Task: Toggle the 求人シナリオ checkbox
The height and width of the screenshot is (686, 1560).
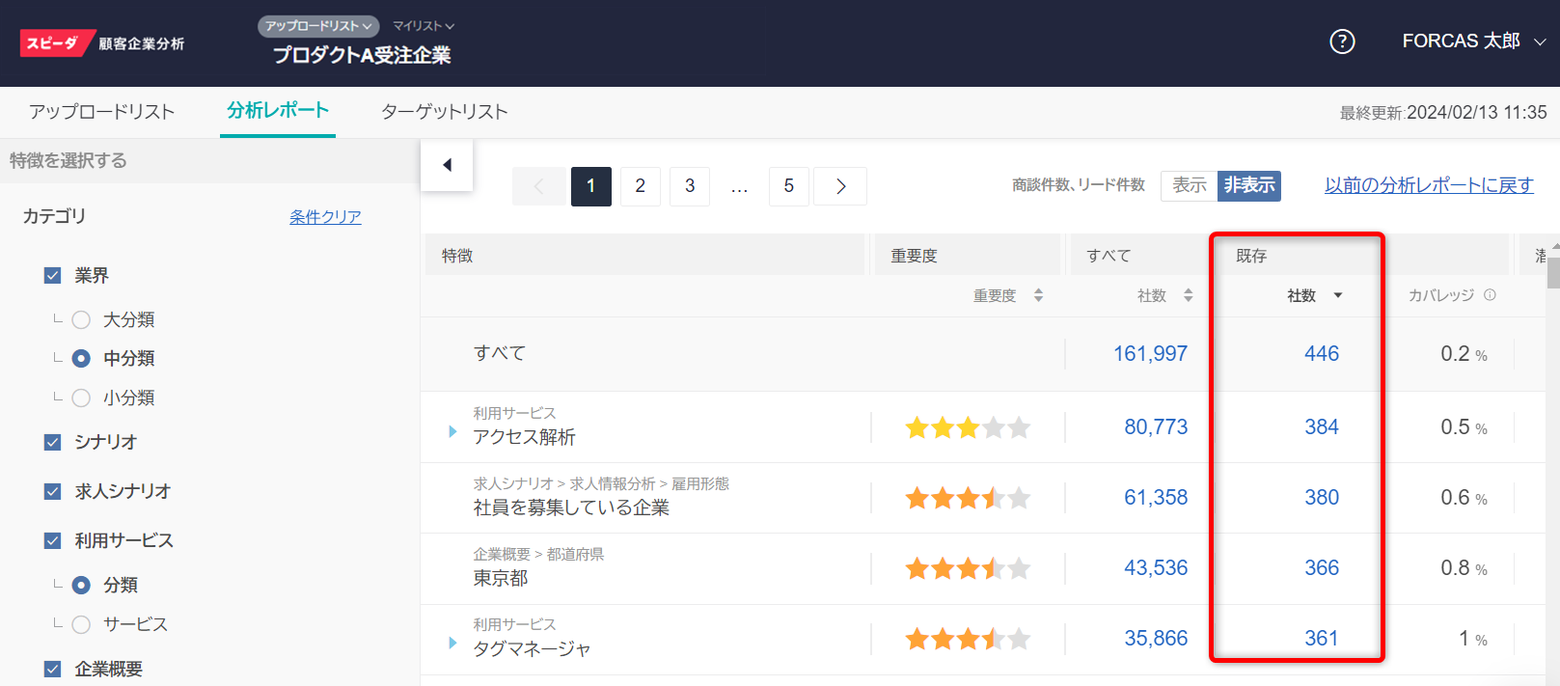Action: [53, 491]
